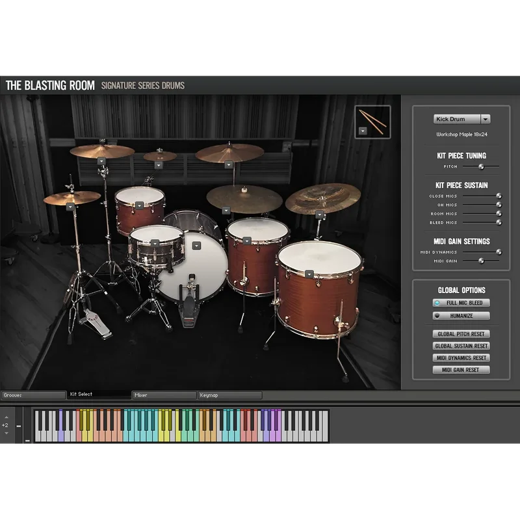Click the OH Mics sustain slider

[x=482, y=205]
